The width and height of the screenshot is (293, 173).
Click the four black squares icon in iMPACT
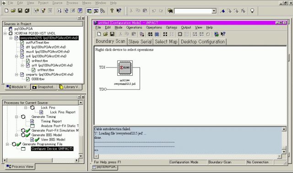coord(165,34)
